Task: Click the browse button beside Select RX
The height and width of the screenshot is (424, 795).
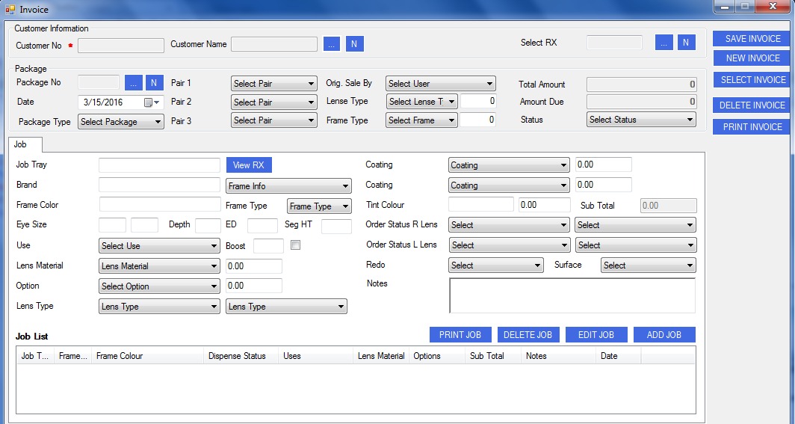Action: [x=663, y=43]
